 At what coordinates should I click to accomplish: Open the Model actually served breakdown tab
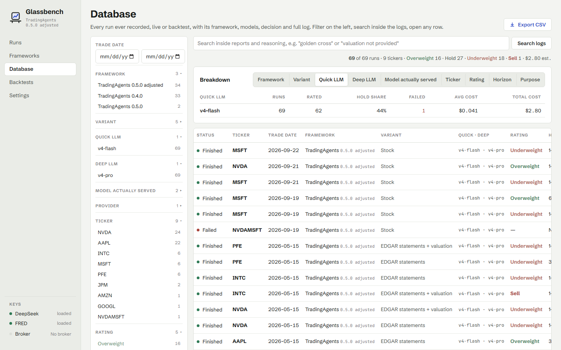(x=411, y=80)
